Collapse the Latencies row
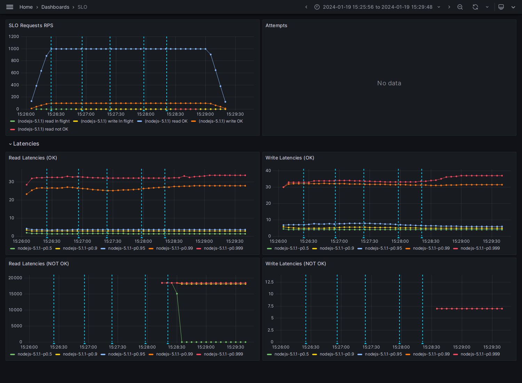Screen dimensions: 522x383 [x=24, y=144]
